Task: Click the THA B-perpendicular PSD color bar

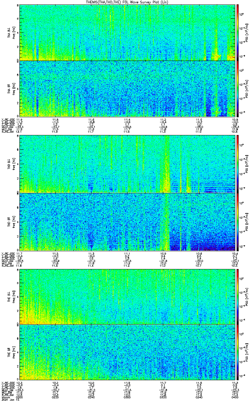Action: (x=238, y=32)
